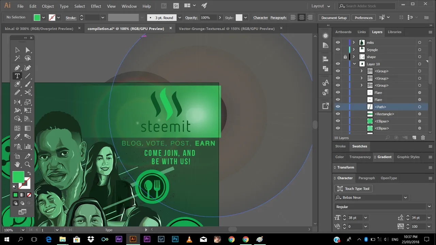
Task: Select the Artboard tool
Action: 17,156
